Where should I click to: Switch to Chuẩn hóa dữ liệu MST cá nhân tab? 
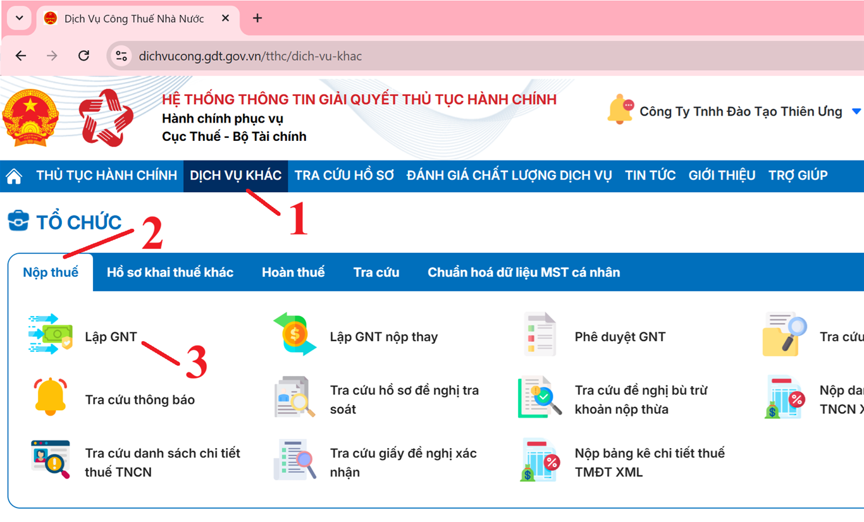click(524, 272)
